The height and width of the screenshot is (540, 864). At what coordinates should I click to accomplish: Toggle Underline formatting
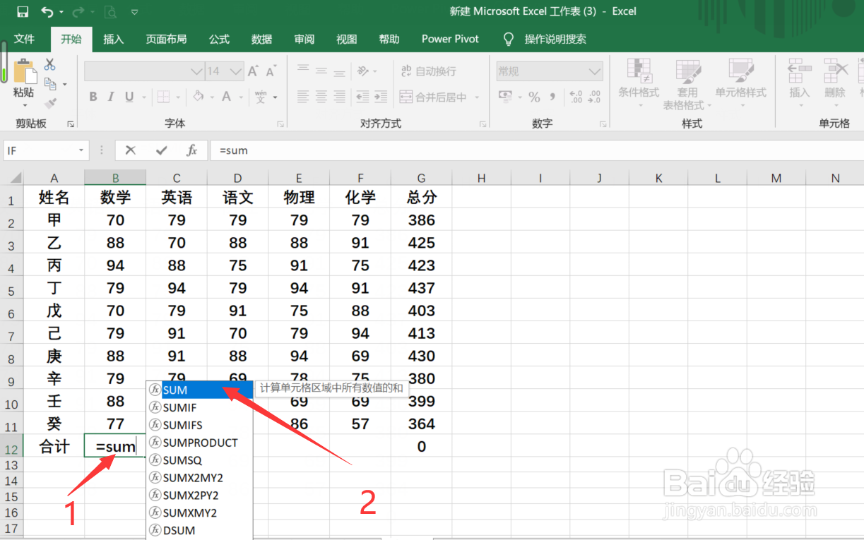pyautogui.click(x=129, y=97)
